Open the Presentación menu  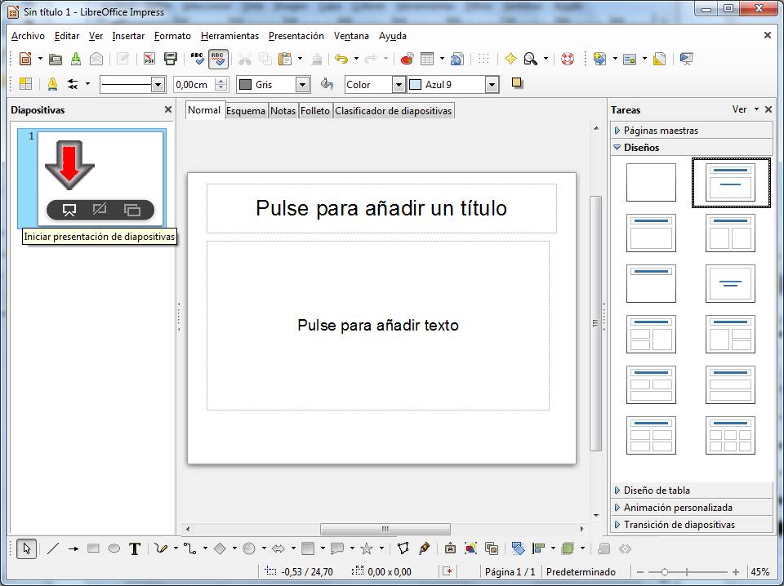pyautogui.click(x=296, y=36)
